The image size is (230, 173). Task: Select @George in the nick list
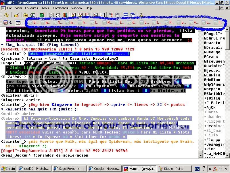point(212,52)
